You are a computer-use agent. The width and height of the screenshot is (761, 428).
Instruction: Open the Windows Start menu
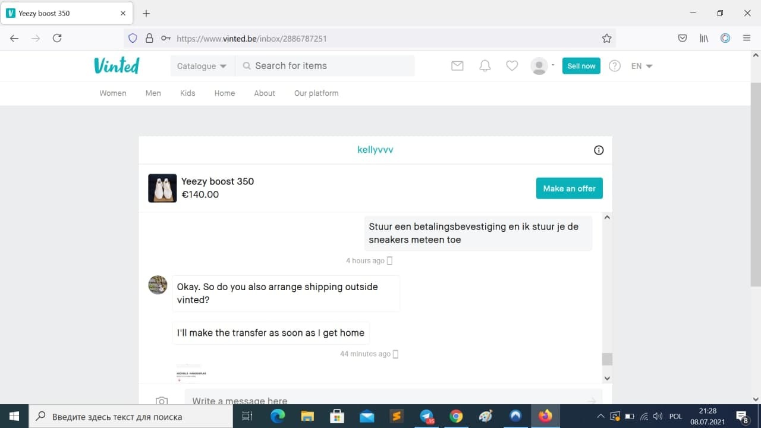[14, 416]
